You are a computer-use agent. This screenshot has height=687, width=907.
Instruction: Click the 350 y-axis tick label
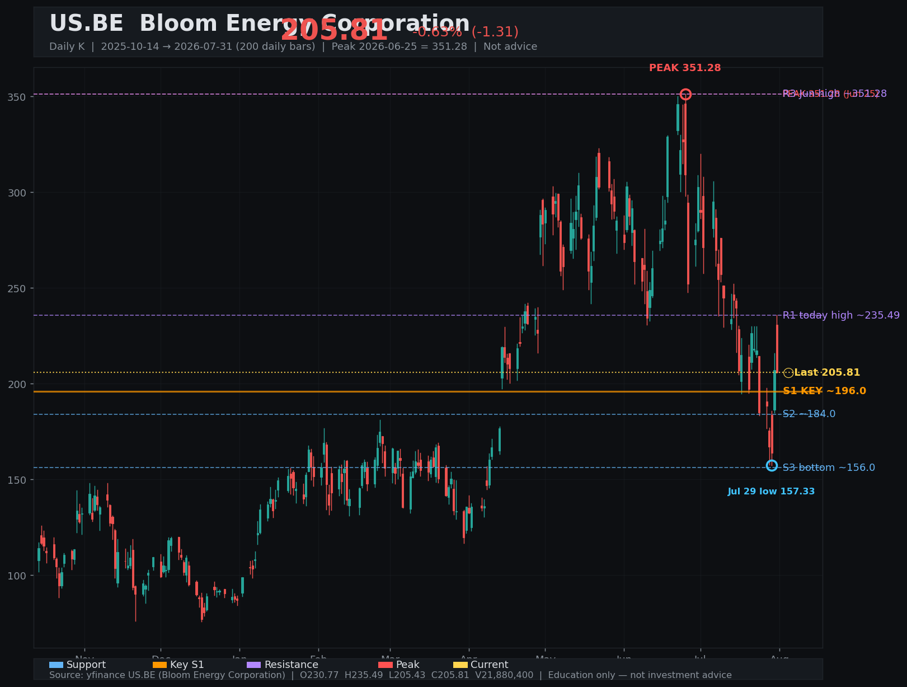coord(18,97)
